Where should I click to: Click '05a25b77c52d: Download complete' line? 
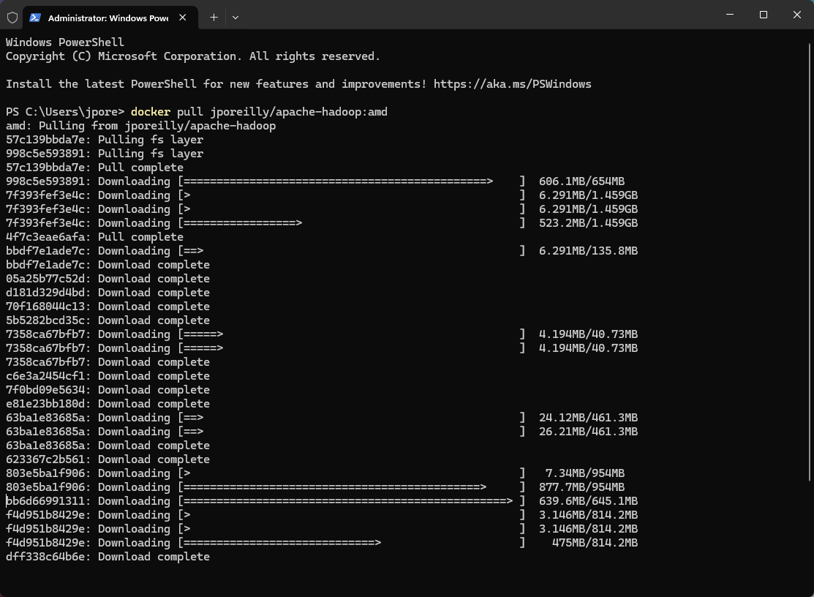[108, 279]
